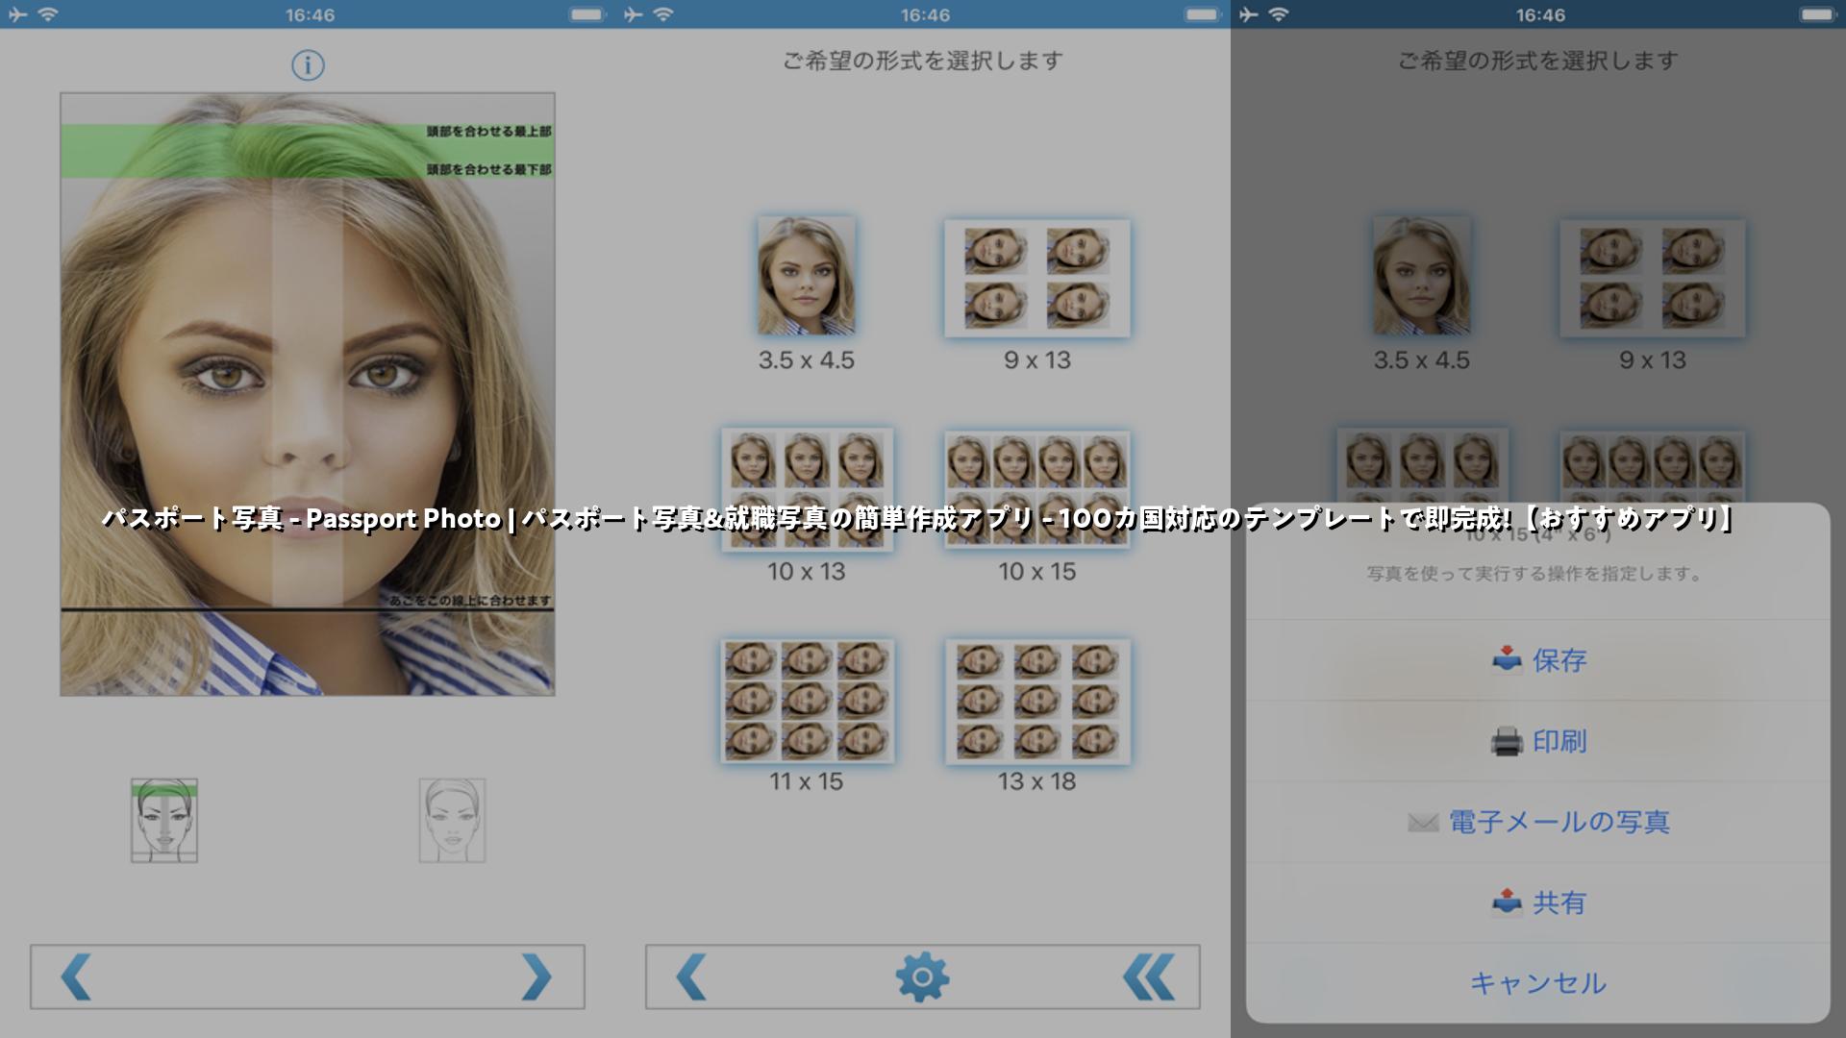Click the あごをこの線上に合わせます chin line label
This screenshot has width=1846, height=1038.
click(469, 600)
